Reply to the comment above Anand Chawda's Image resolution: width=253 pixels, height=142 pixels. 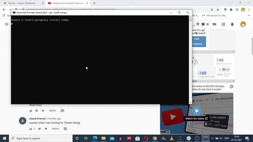(53, 111)
